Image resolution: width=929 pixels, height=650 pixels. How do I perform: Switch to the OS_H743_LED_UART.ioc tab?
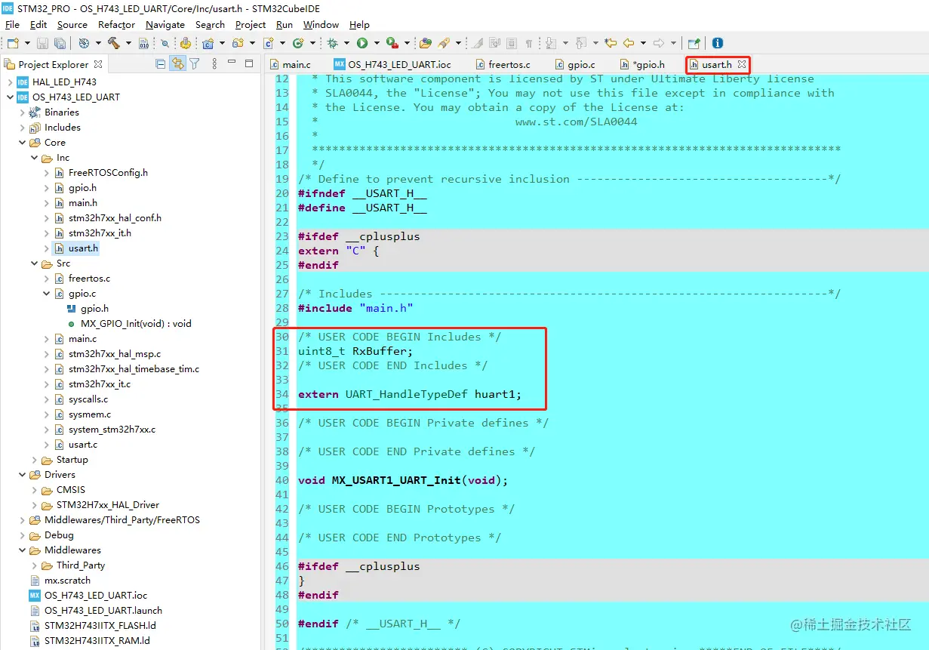[391, 64]
